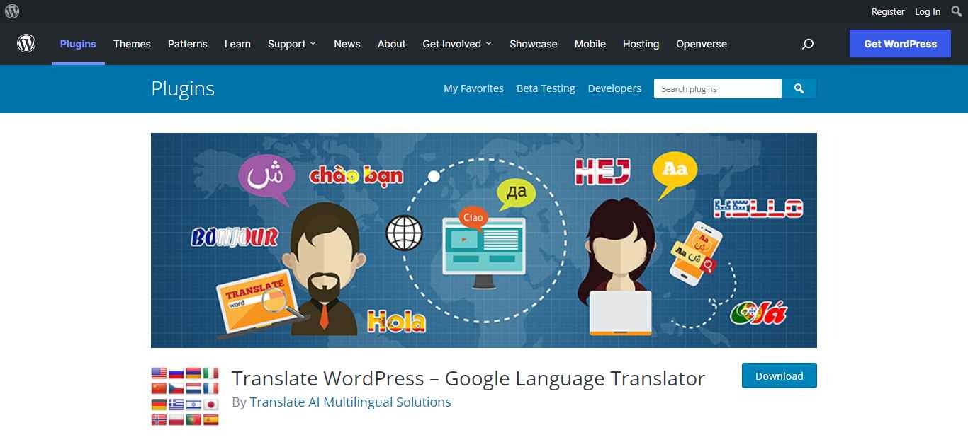
Task: Open the About page
Action: tap(392, 44)
